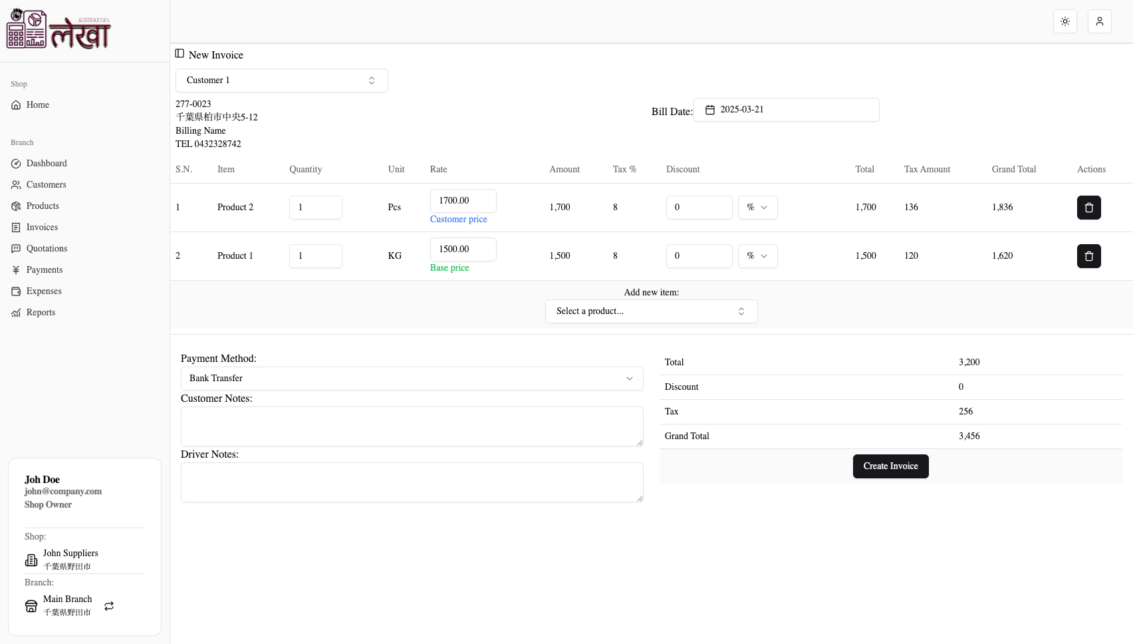
Task: Click the quantity field for Product 1
Action: click(315, 255)
